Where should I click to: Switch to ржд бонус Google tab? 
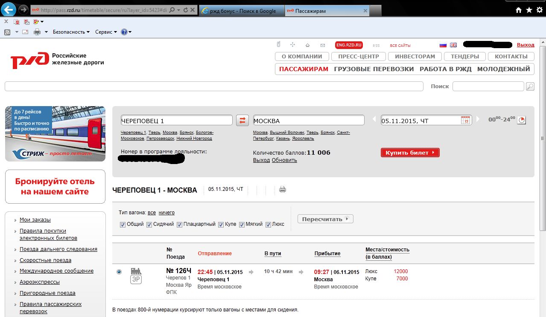(241, 11)
